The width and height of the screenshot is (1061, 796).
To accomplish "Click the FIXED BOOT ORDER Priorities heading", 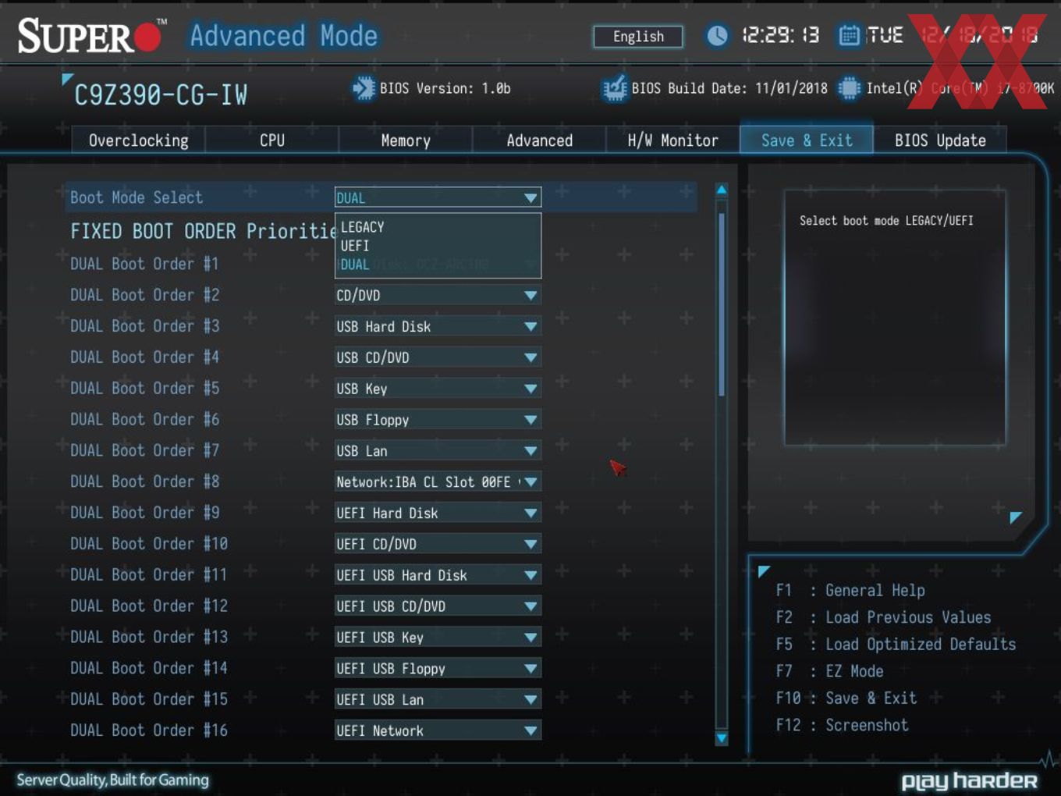I will 203,231.
